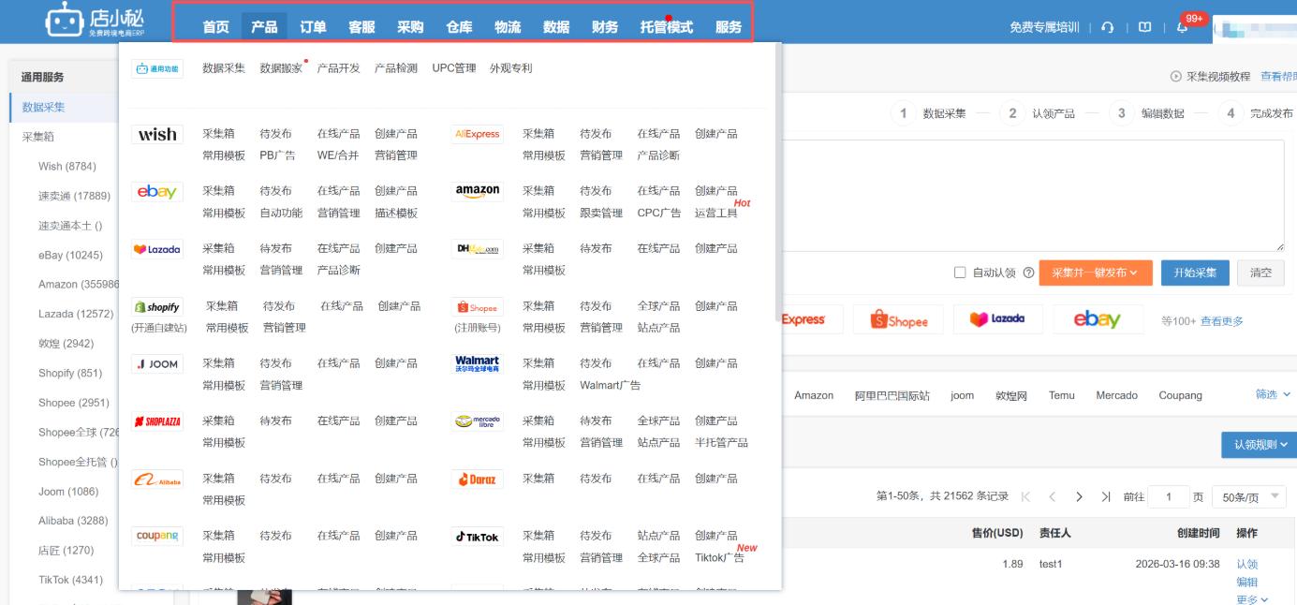Screen dimensions: 1297x605
Task: Open the 查看更多 platforms link
Action: pyautogui.click(x=1222, y=321)
